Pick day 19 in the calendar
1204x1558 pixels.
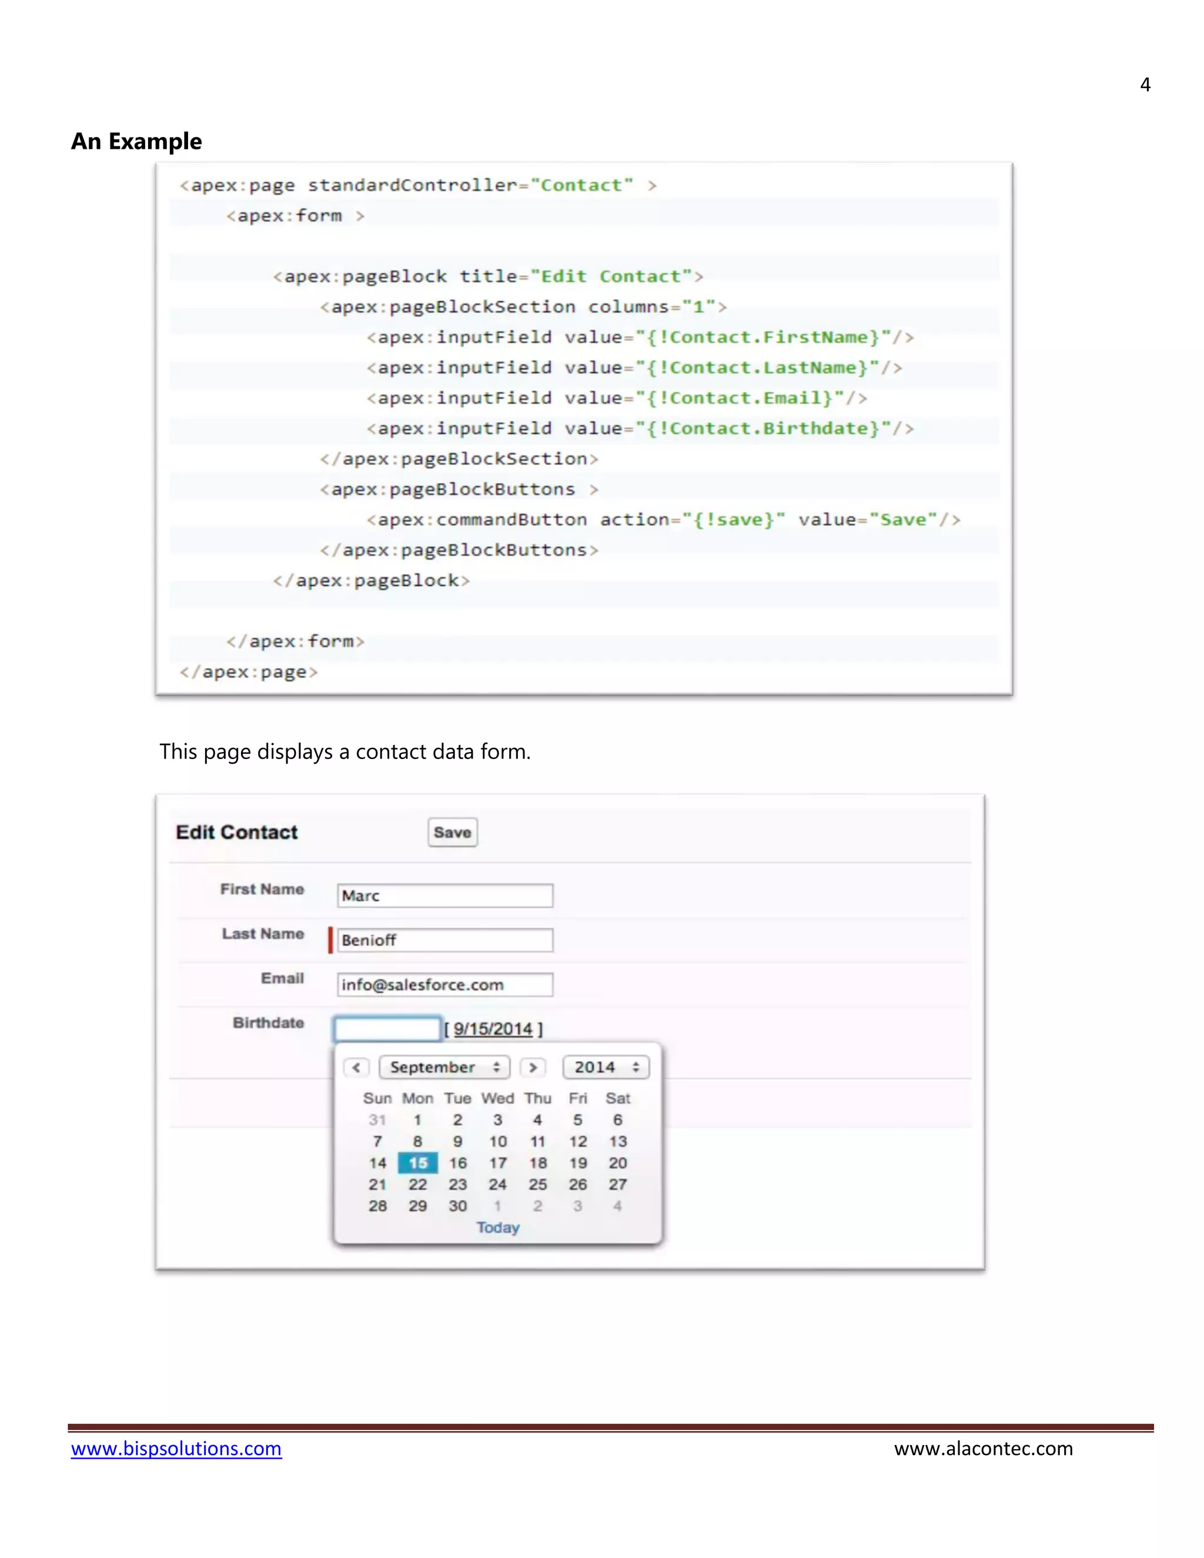click(578, 1164)
